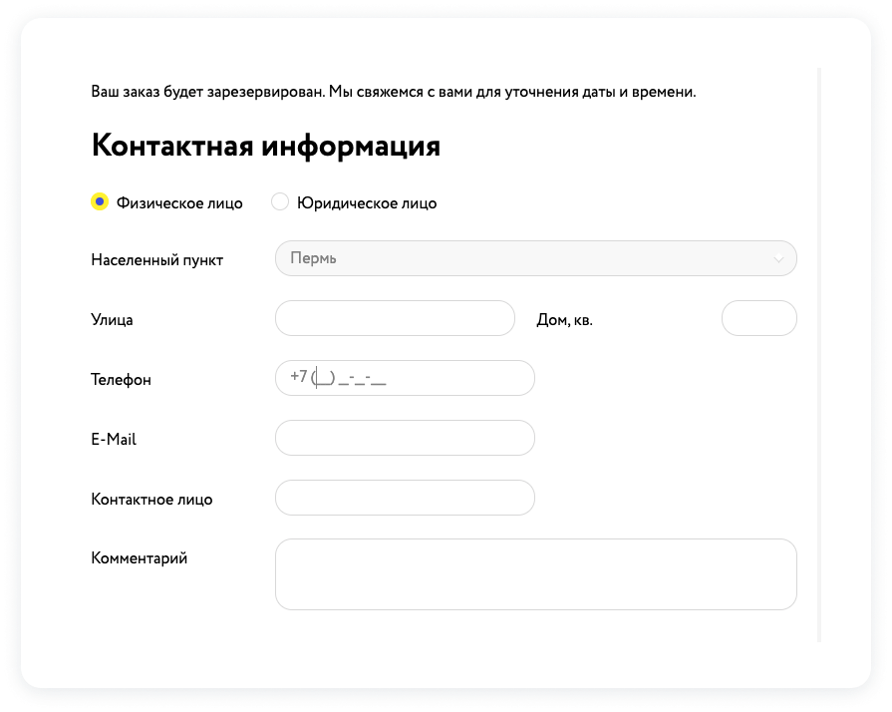This screenshot has height=712, width=892.
Task: Click the Телефон label
Action: pos(122,380)
